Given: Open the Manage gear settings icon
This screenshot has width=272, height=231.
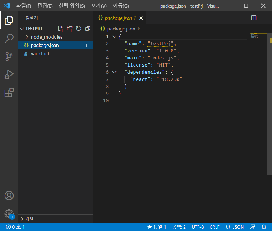Looking at the screenshot, I should pos(9,214).
